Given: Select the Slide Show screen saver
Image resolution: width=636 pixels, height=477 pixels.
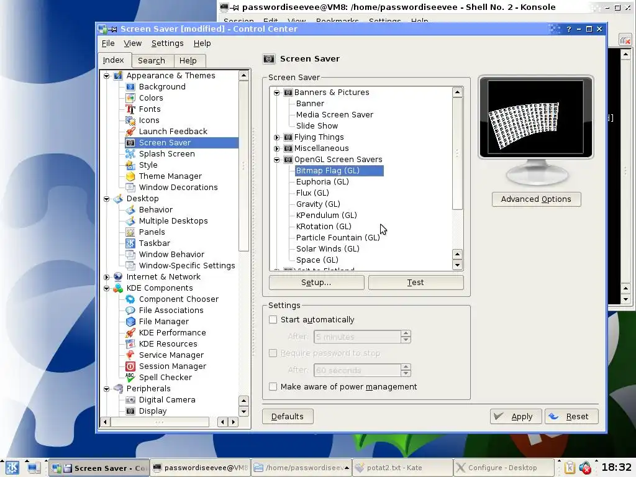Looking at the screenshot, I should pos(317,125).
